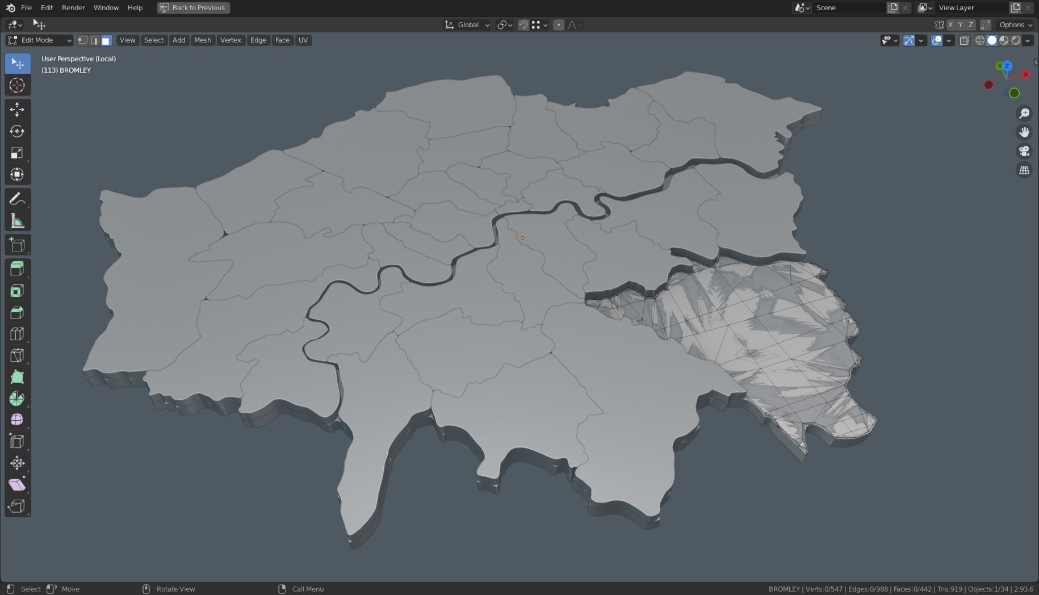Open the File menu
The height and width of the screenshot is (595, 1039).
tap(26, 8)
